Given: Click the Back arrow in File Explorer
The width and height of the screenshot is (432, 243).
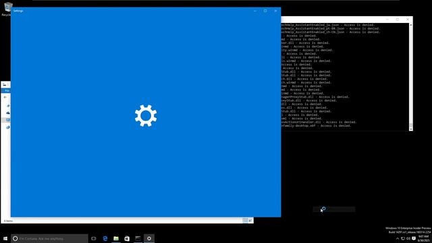Looking at the screenshot, I should pos(5,97).
